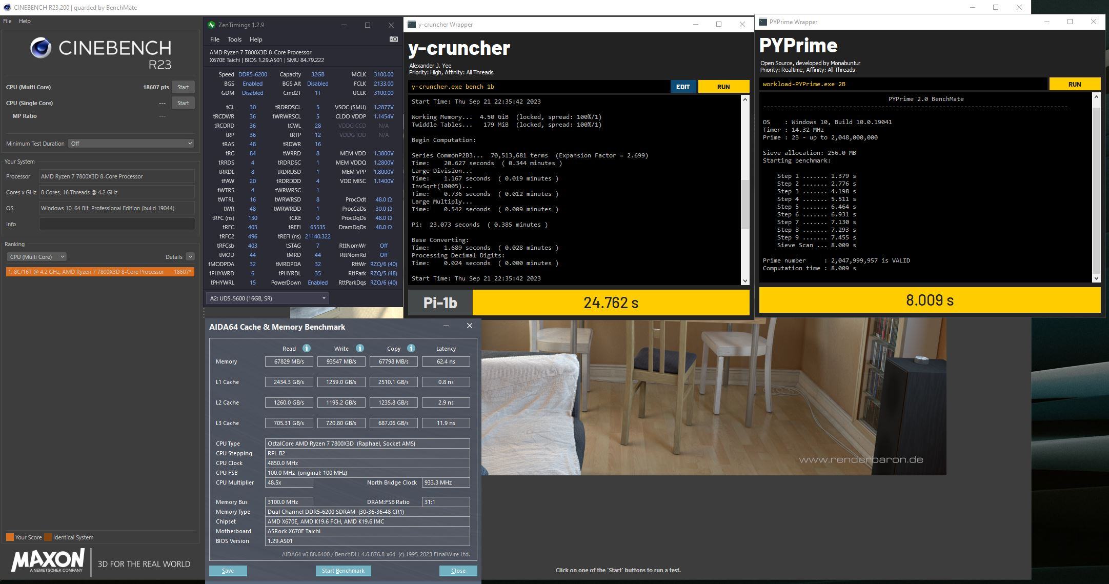Click the Cinebench Info text field
Viewport: 1109px width, 584px height.
(x=117, y=224)
